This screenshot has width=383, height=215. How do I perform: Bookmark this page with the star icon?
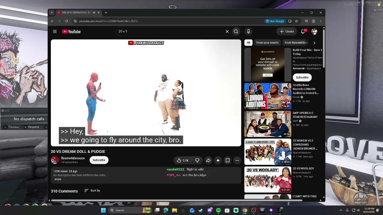[297, 21]
